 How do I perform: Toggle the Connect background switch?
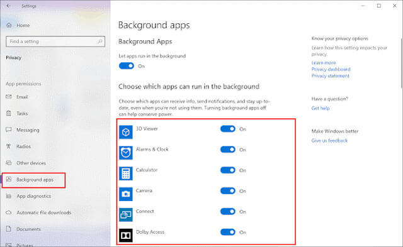228,211
